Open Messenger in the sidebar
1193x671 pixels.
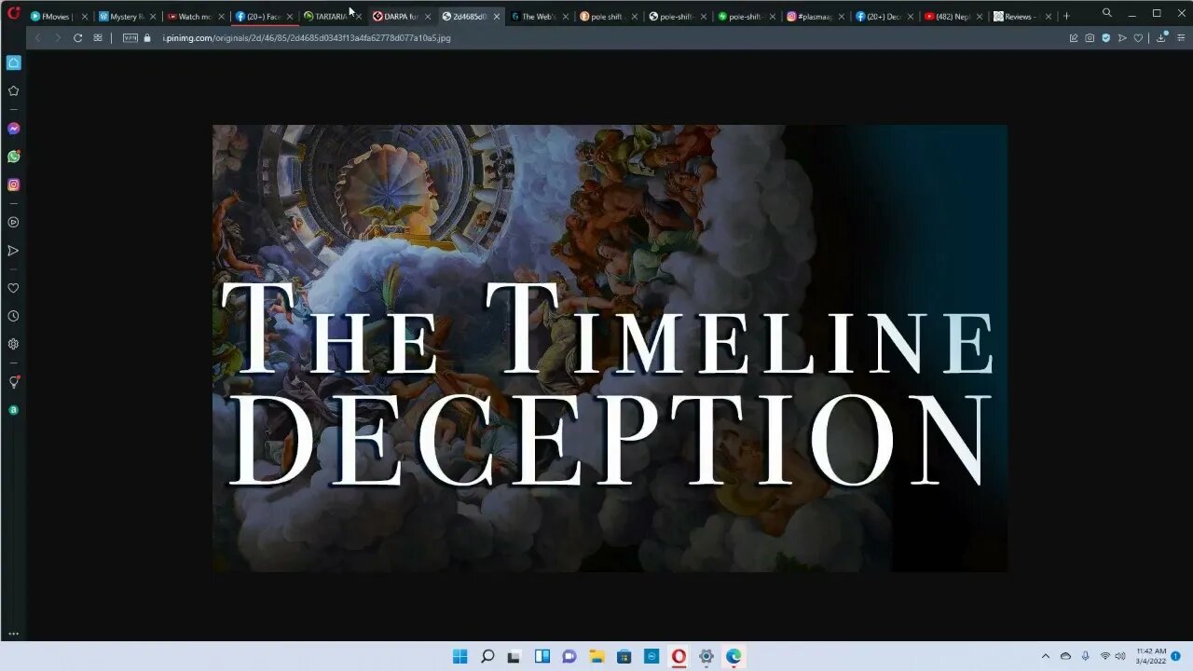tap(13, 129)
